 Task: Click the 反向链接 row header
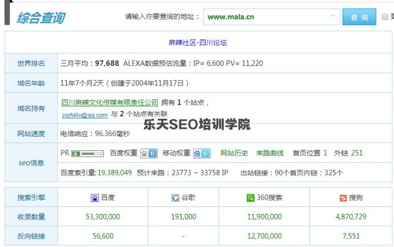tap(31, 236)
